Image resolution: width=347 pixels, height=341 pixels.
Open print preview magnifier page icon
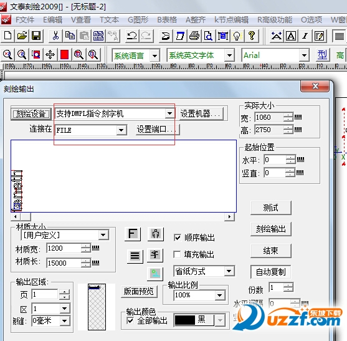[x=209, y=36]
